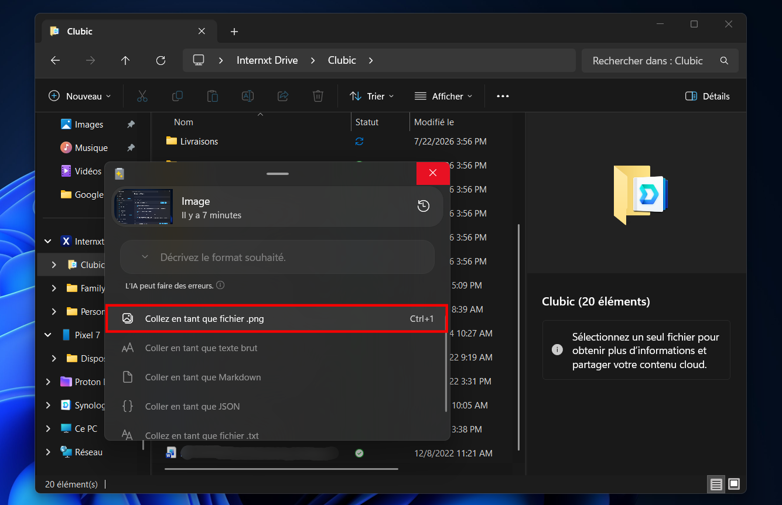The image size is (782, 505).
Task: Open a new tab with plus button
Action: [x=234, y=32]
